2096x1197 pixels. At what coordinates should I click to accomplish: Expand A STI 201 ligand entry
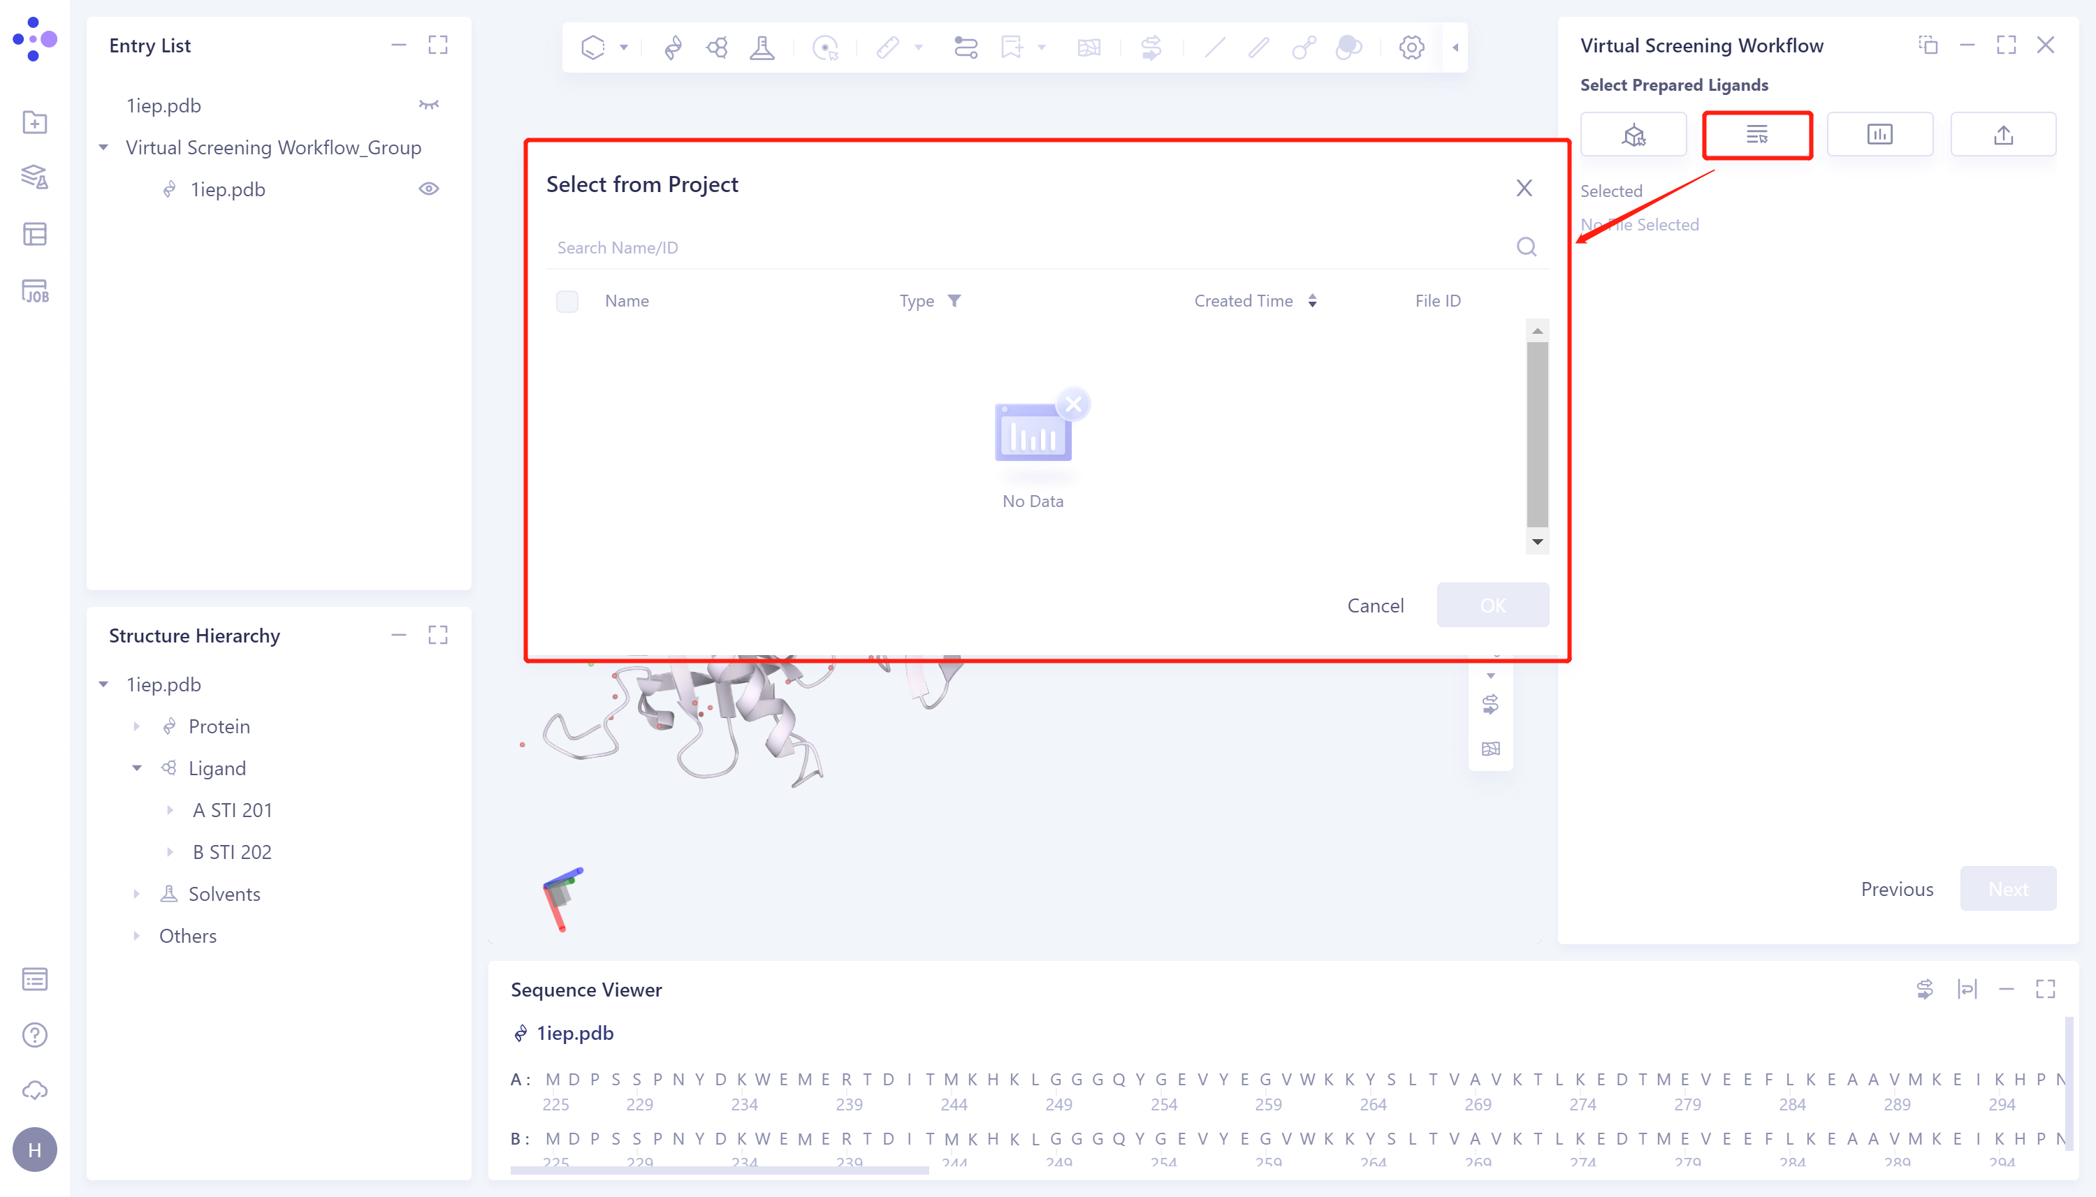pos(170,810)
